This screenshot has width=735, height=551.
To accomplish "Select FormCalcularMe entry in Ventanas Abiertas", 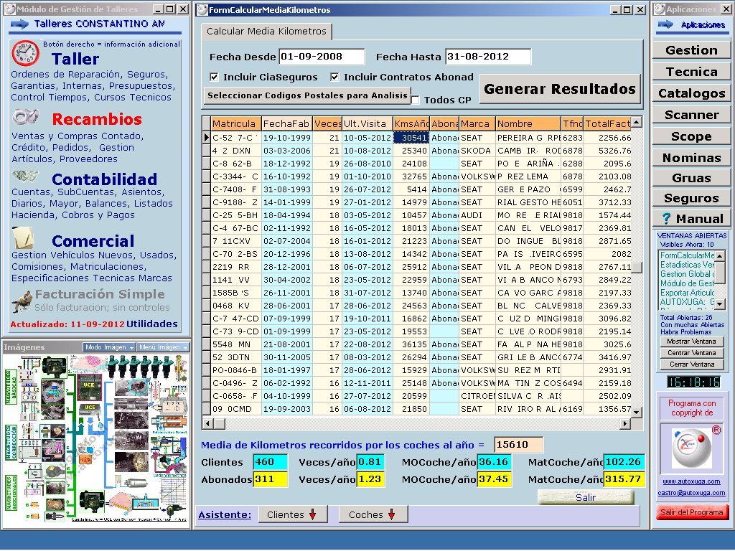I will (x=687, y=255).
